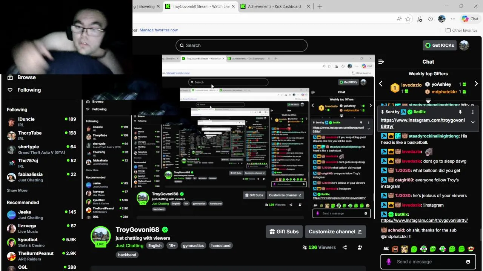The image size is (483, 271).
Task: Open kyootbot recommended channel
Action: (42, 242)
